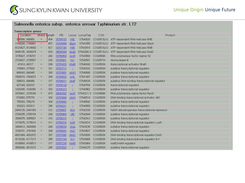Follow the dsdC locus link
The width and height of the screenshot is (245, 183).
pyautogui.click(x=72, y=135)
